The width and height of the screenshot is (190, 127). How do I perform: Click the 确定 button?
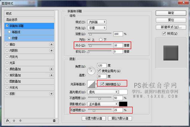tap(171, 13)
